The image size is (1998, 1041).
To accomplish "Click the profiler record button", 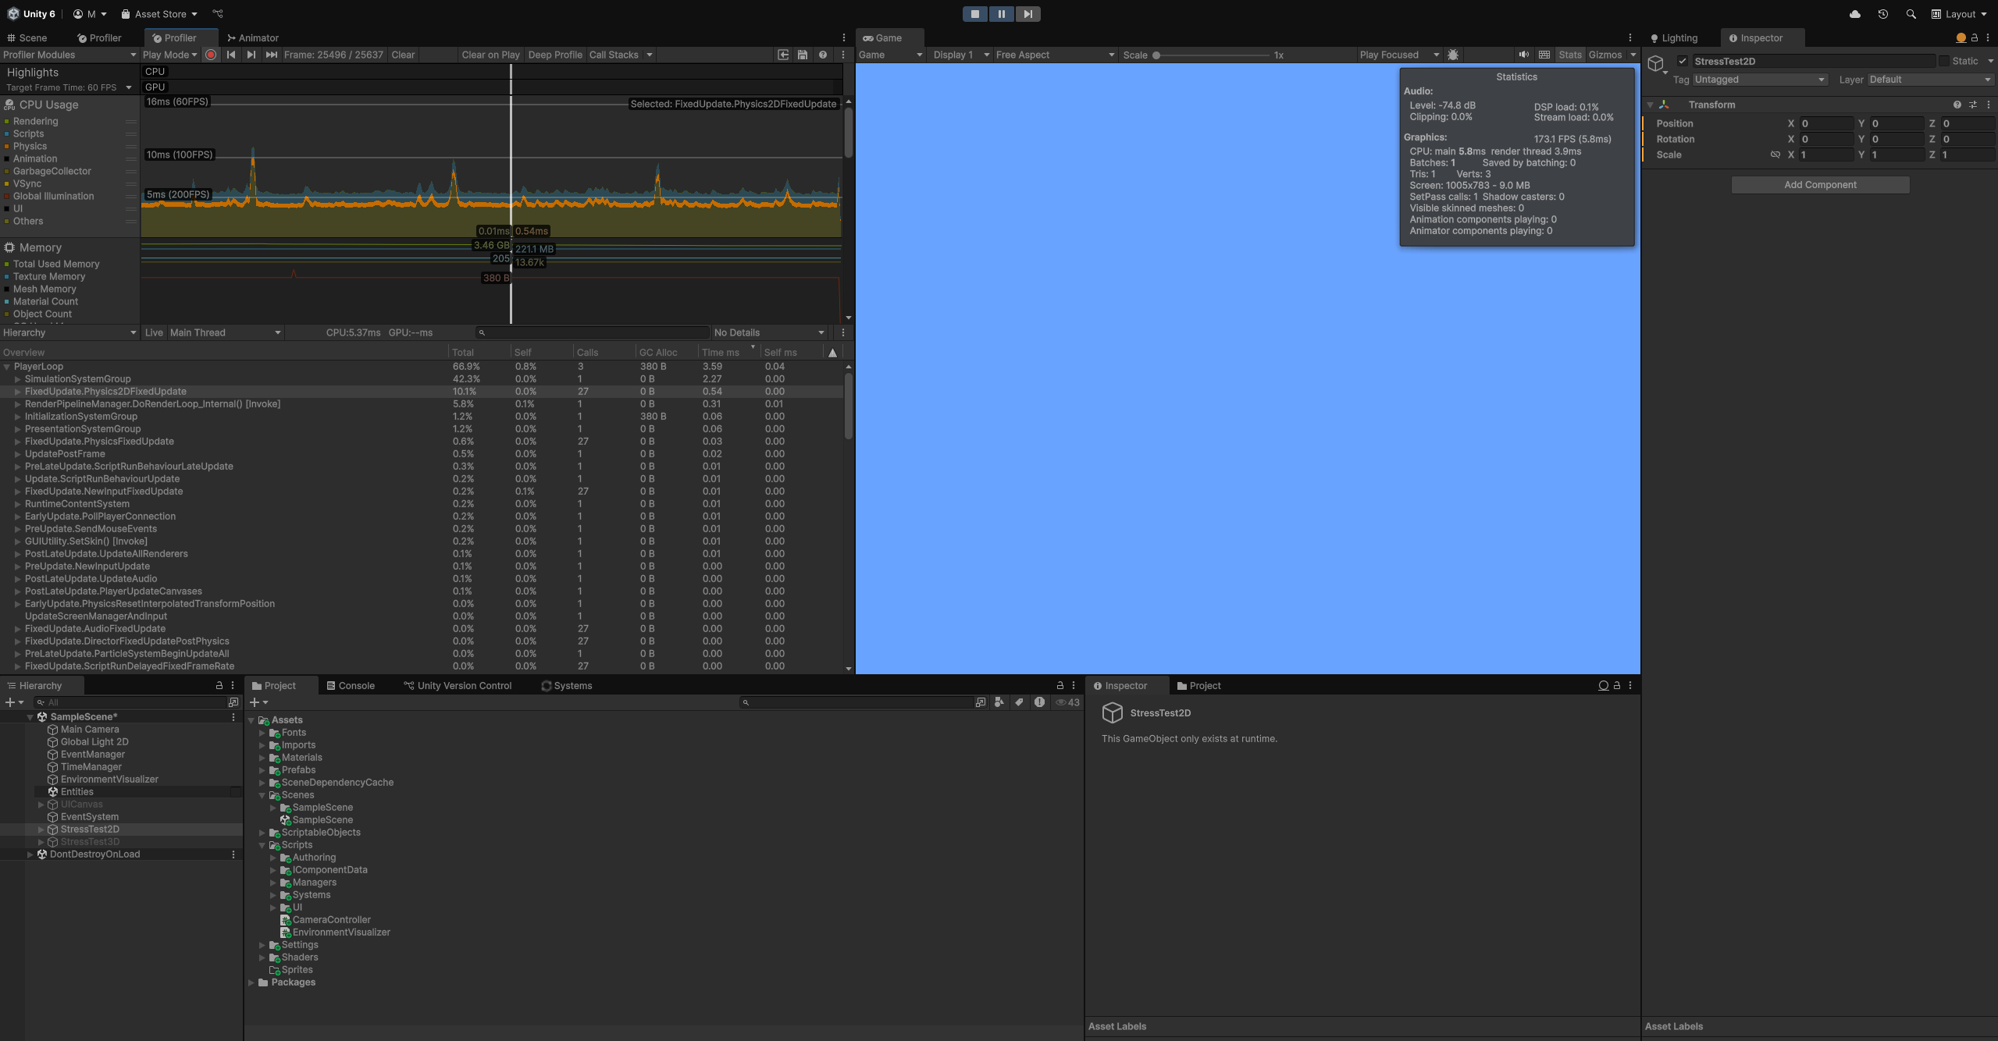I will (x=210, y=55).
